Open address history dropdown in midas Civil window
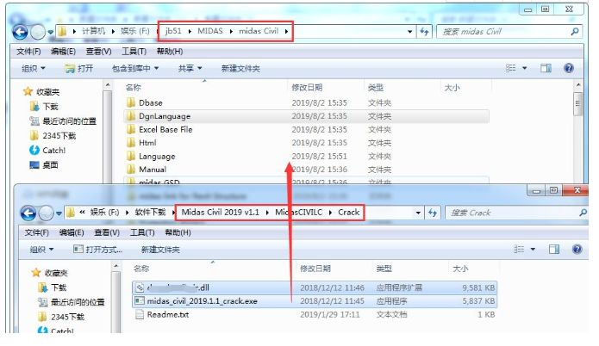 click(409, 32)
